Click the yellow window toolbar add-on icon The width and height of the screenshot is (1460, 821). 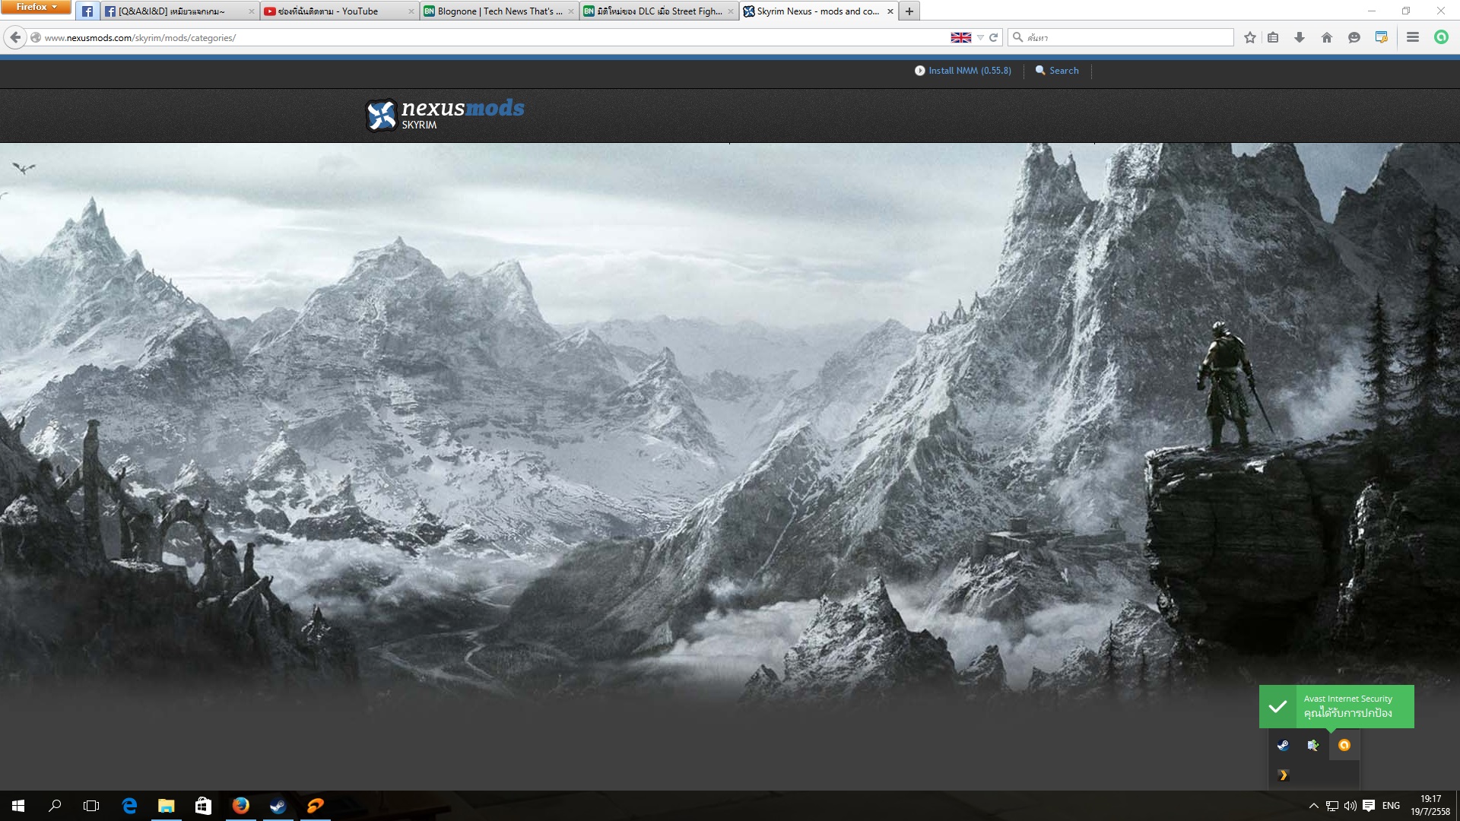tap(1382, 37)
